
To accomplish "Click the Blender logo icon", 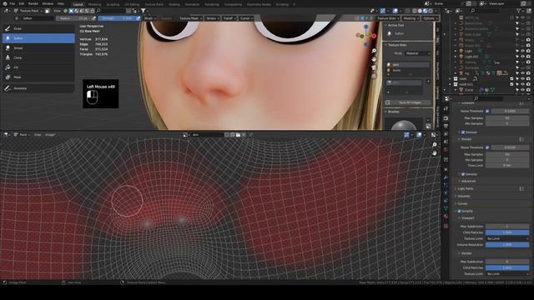I will pos(5,3).
